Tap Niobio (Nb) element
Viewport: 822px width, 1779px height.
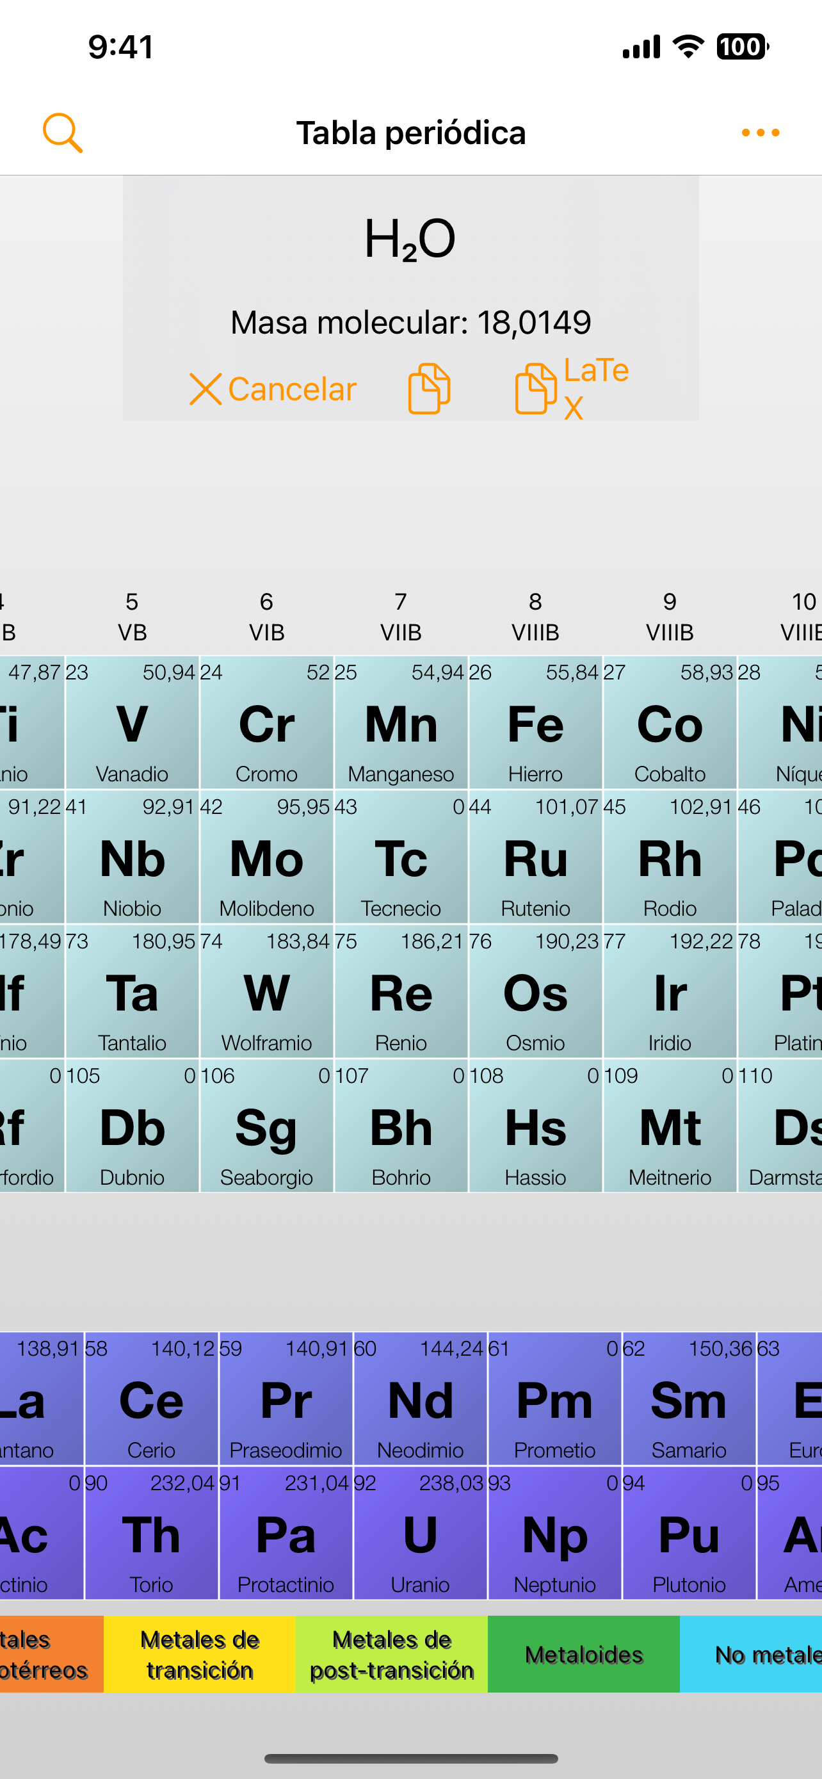pyautogui.click(x=132, y=857)
